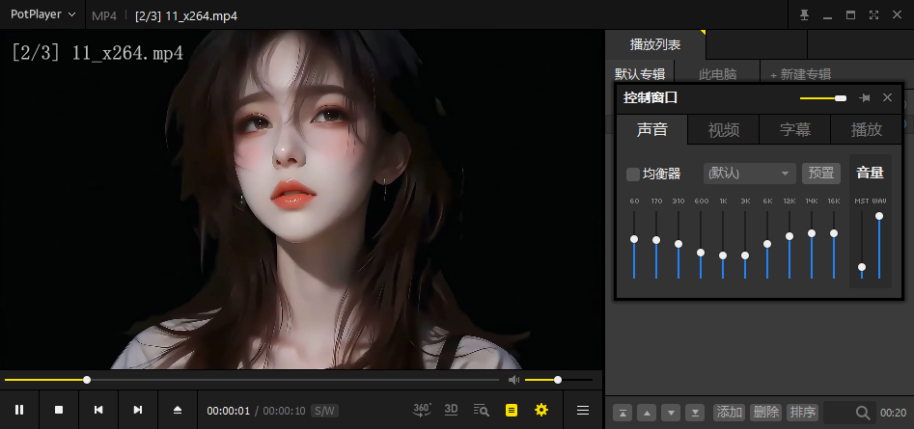Pin the player window on top
This screenshot has height=429, width=914.
click(x=804, y=15)
